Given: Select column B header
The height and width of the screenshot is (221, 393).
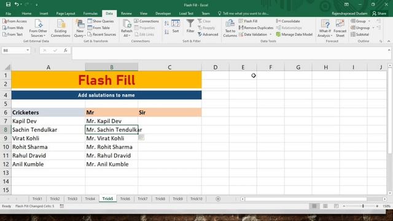Looking at the screenshot, I should [x=112, y=67].
